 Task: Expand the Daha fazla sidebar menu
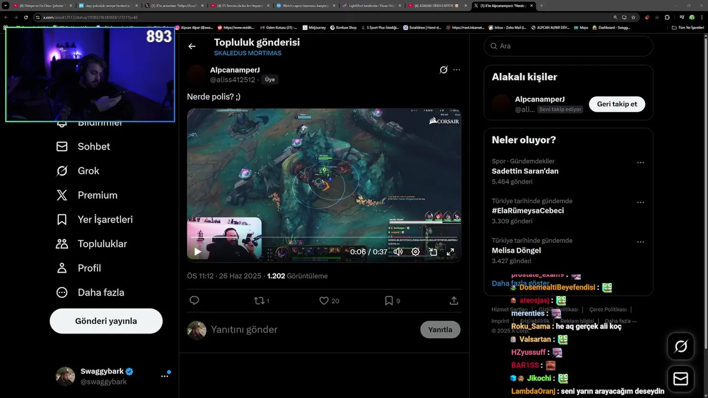click(90, 292)
